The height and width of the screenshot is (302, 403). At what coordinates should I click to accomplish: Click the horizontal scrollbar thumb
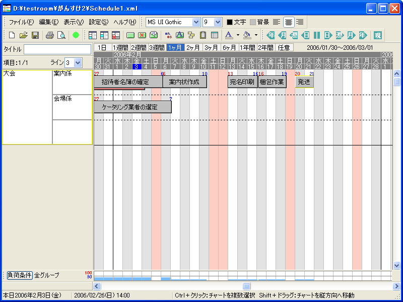coord(246,286)
